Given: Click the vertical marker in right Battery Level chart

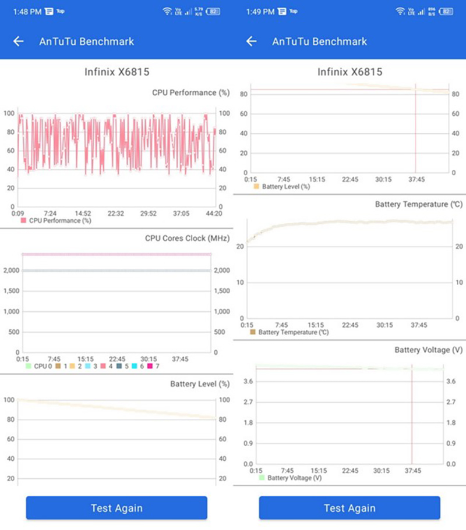Looking at the screenshot, I should tap(415, 134).
